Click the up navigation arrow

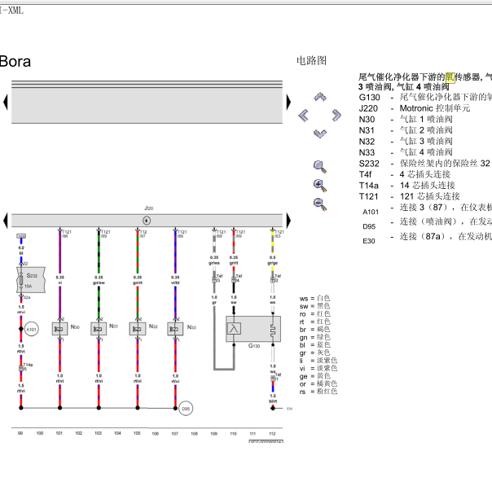point(320,97)
